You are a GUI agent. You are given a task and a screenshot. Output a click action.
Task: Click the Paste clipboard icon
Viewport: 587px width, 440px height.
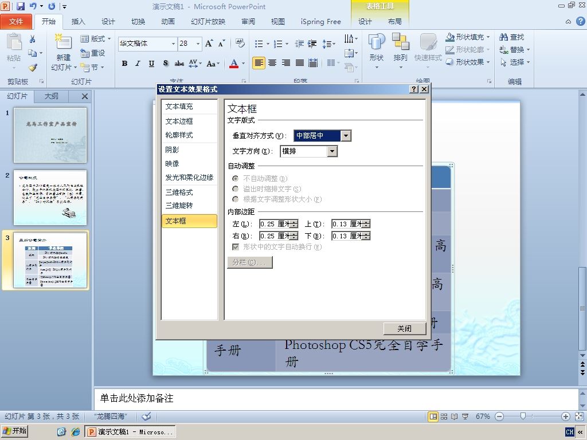point(14,41)
